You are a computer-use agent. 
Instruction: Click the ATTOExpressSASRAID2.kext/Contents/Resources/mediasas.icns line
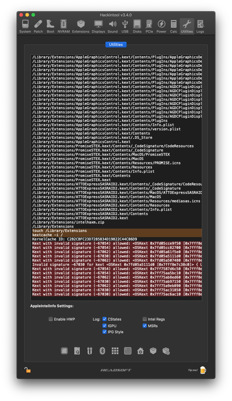117,201
